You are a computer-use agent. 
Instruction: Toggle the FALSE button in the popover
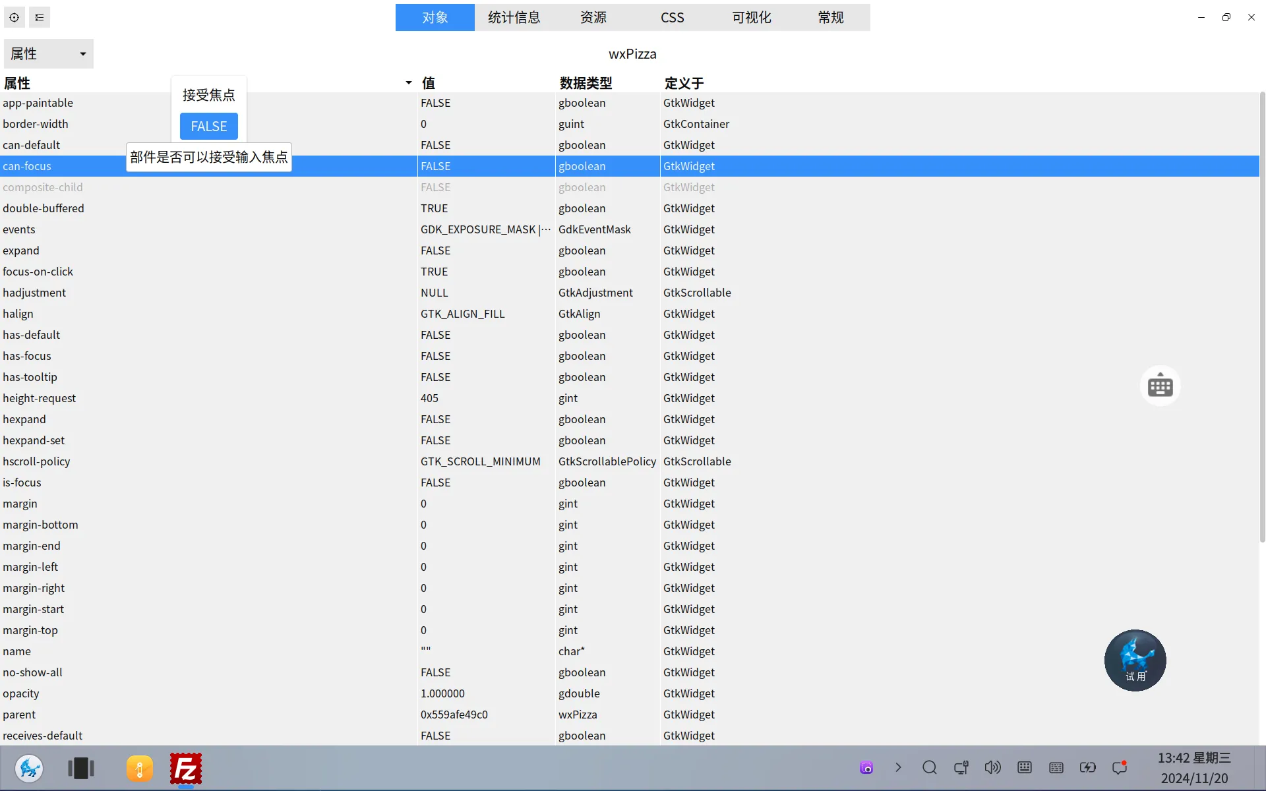tap(209, 127)
